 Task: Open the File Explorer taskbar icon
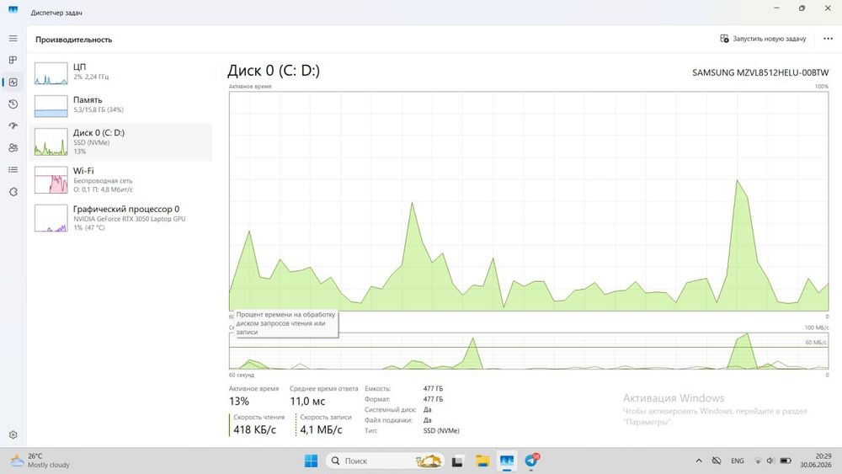pyautogui.click(x=482, y=461)
